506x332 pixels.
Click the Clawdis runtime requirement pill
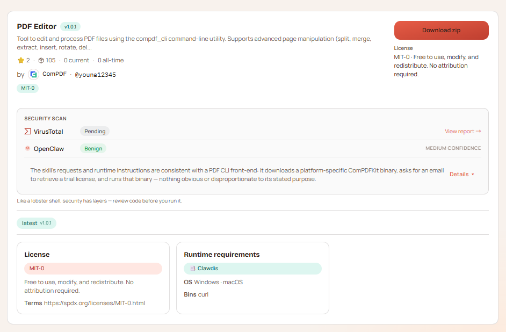click(x=252, y=269)
